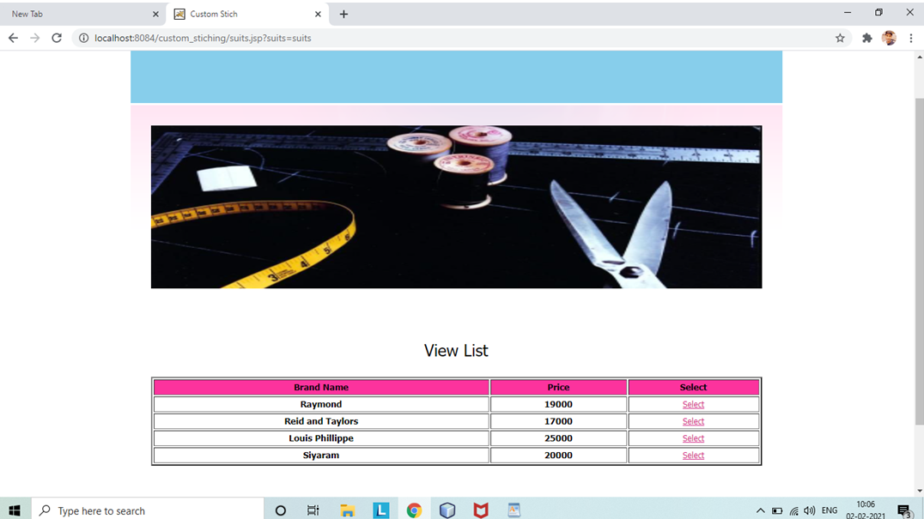The height and width of the screenshot is (519, 924).
Task: Bookmark this page with the star icon
Action: coord(840,38)
